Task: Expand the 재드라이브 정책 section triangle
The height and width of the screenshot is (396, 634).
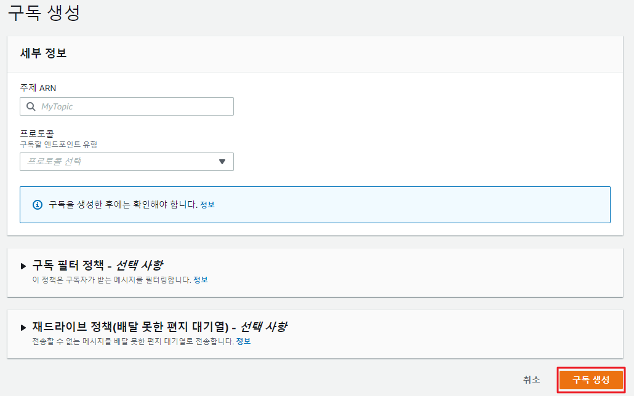Action: pos(23,328)
